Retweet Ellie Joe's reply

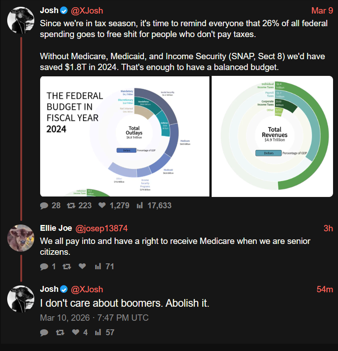pos(67,267)
